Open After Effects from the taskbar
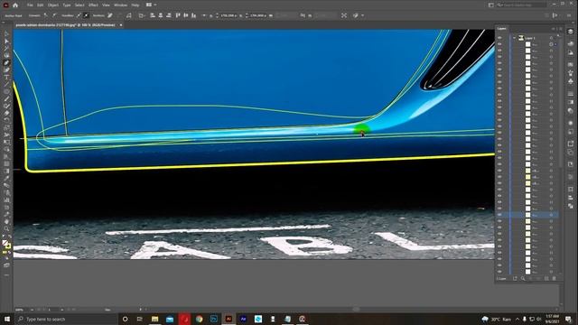Image resolution: width=578 pixels, height=325 pixels. point(243,319)
